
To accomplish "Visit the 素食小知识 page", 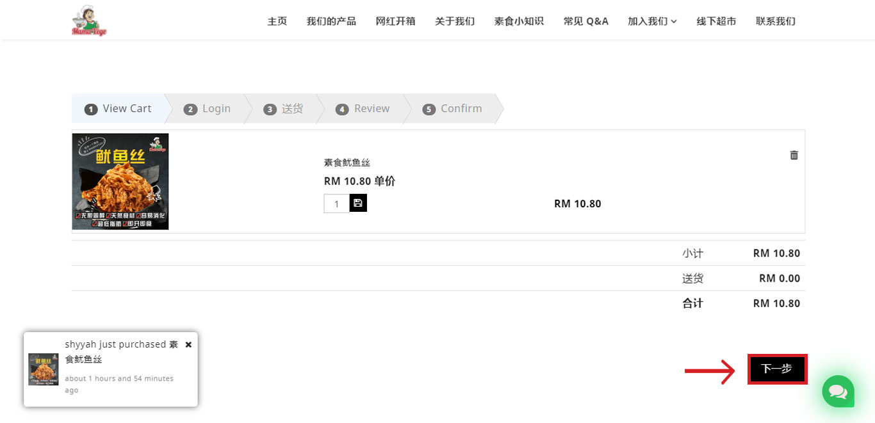I will click(x=519, y=21).
